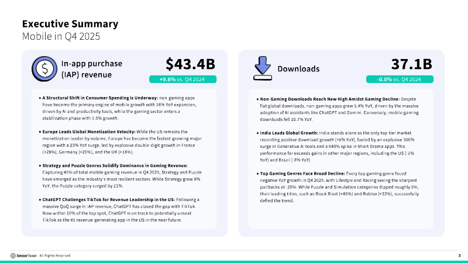
Task: Select the Strategy and Puzzle Genres bullet
Action: coord(123,176)
